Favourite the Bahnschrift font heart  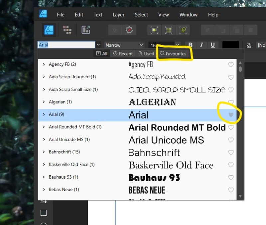(231, 152)
